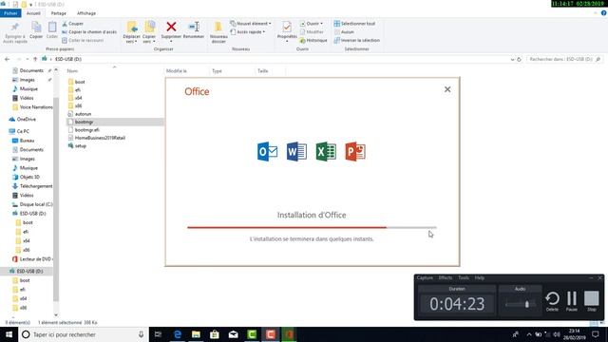
Task: Click the Excel icon in Office dialog
Action: click(326, 152)
